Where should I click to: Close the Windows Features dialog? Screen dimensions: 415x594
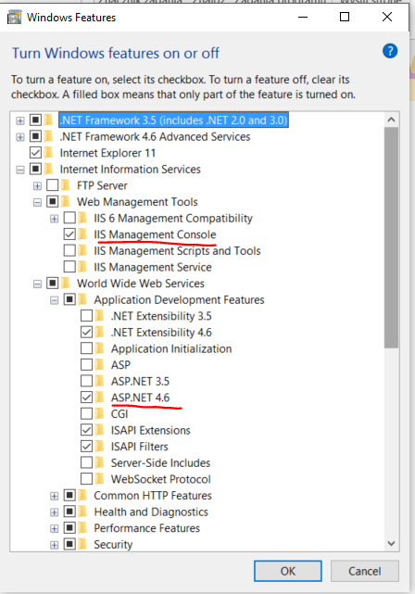(387, 17)
